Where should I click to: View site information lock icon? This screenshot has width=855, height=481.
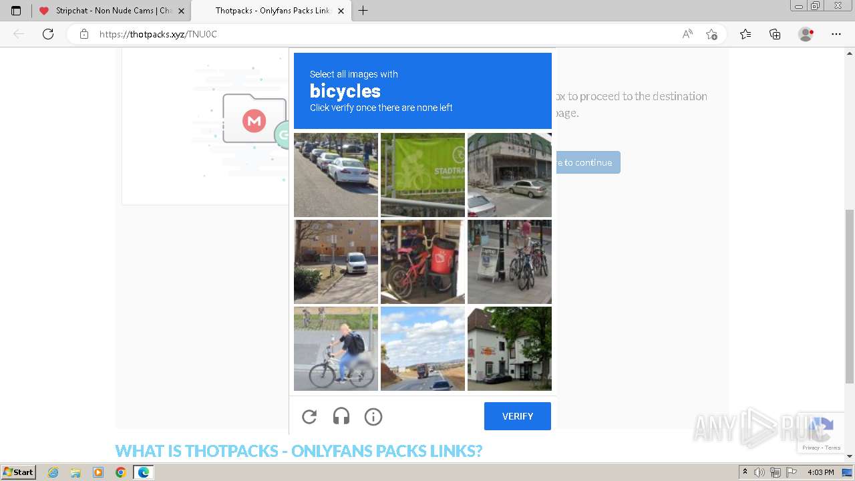[84, 34]
